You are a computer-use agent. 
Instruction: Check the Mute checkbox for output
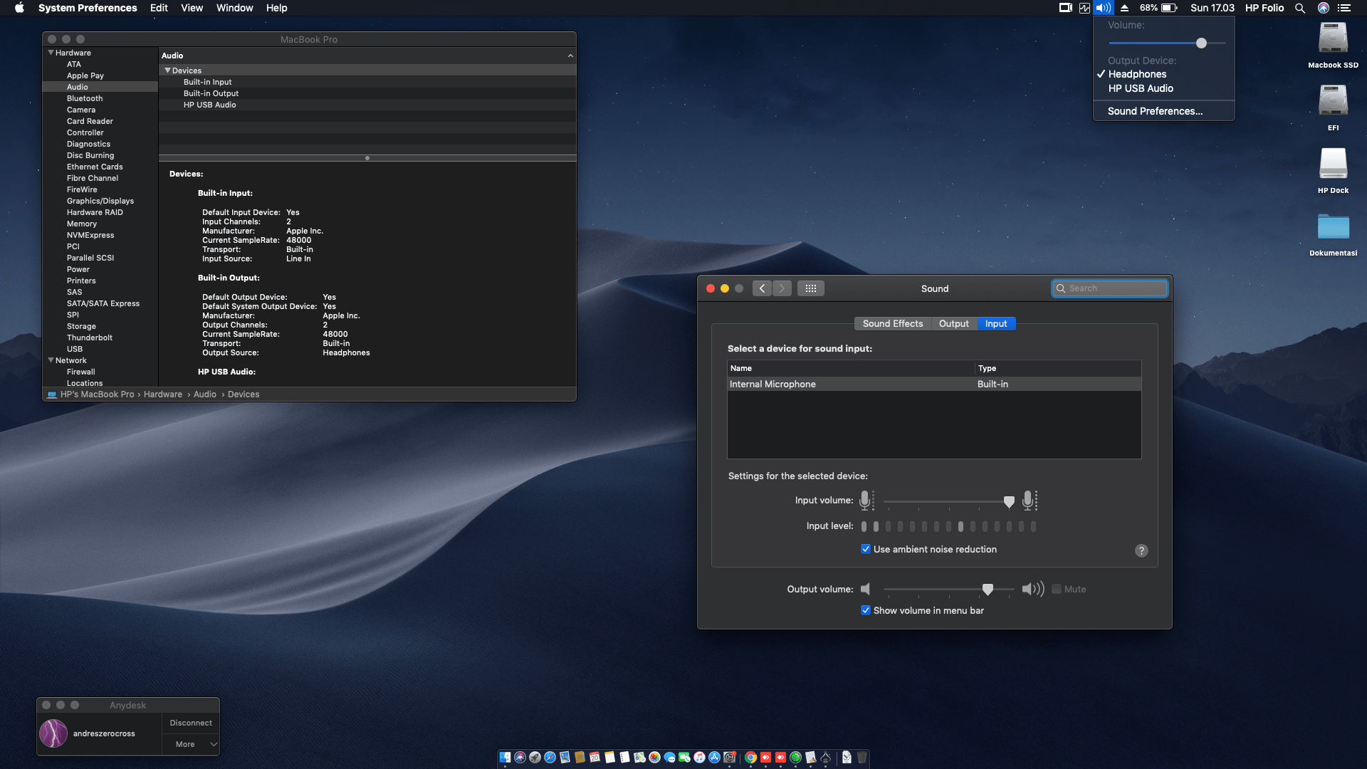[1057, 589]
